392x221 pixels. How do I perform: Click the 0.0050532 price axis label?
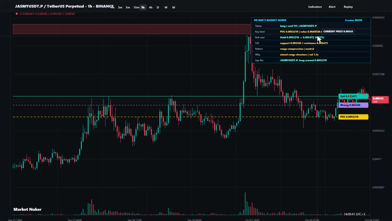tap(378, 131)
